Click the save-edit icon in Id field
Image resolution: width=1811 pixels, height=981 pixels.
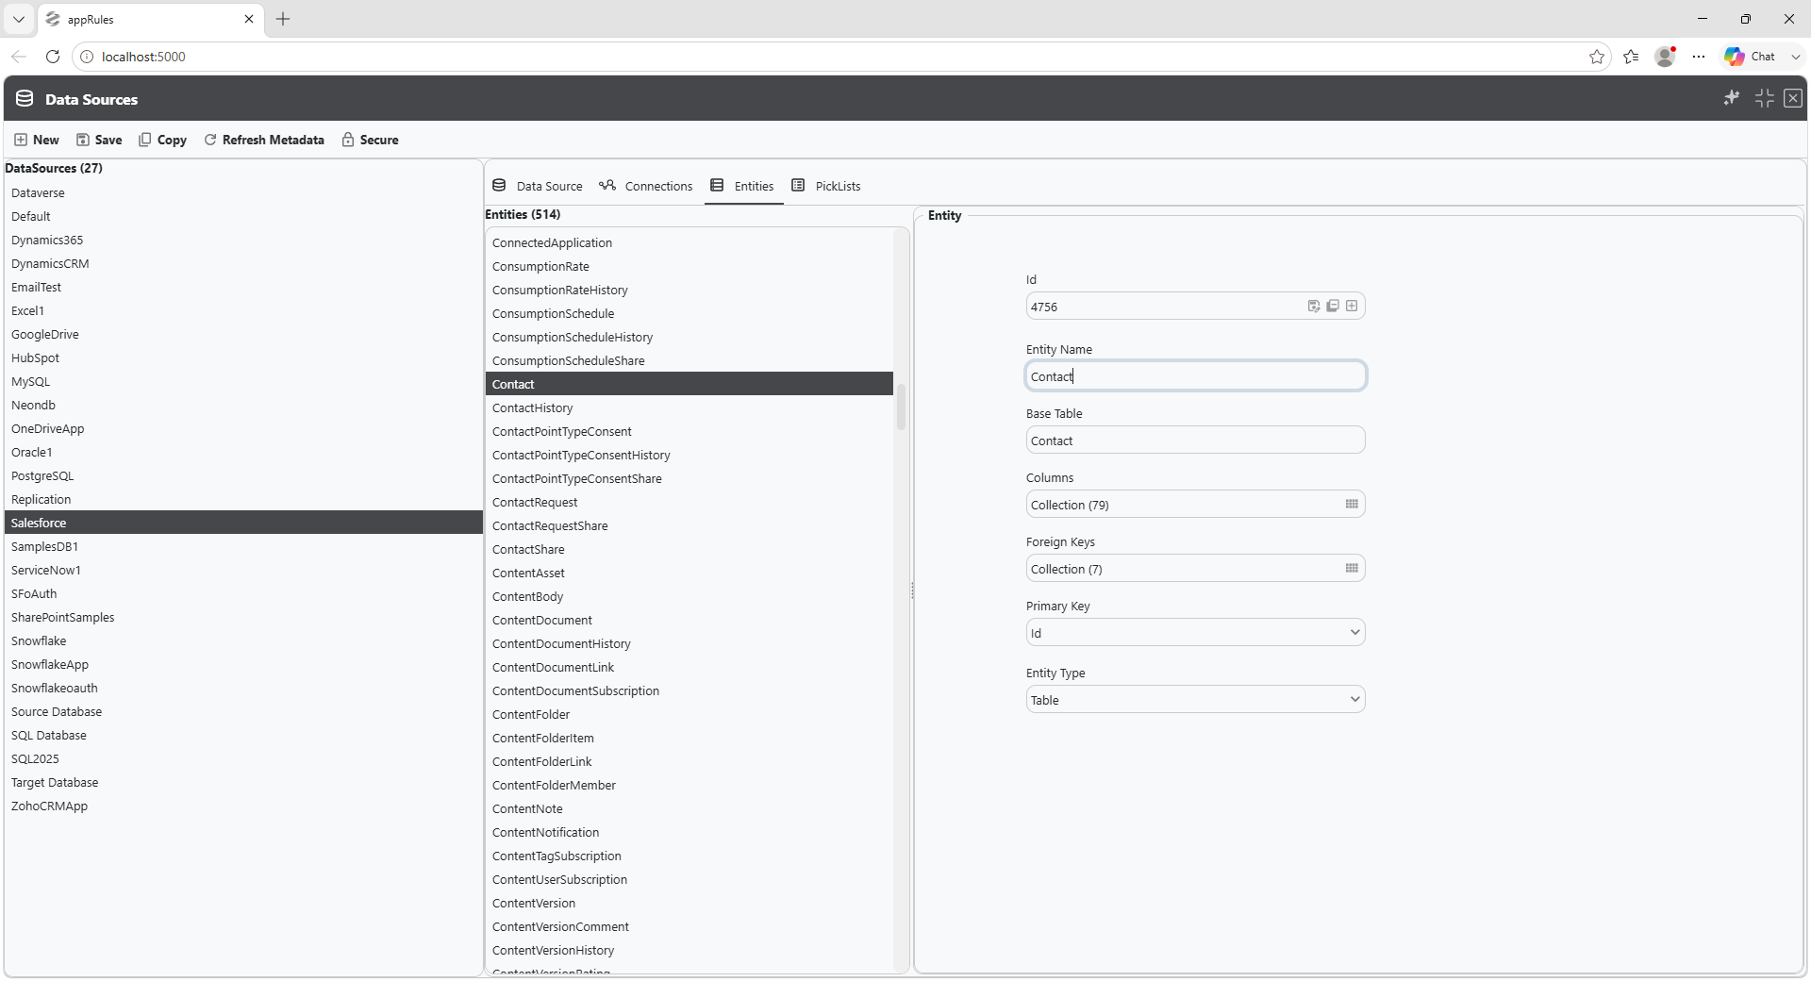(1314, 306)
